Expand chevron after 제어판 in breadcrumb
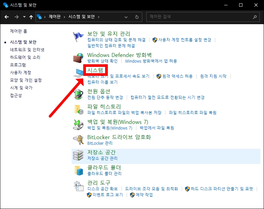The width and height of the screenshot is (264, 209). pos(64,17)
